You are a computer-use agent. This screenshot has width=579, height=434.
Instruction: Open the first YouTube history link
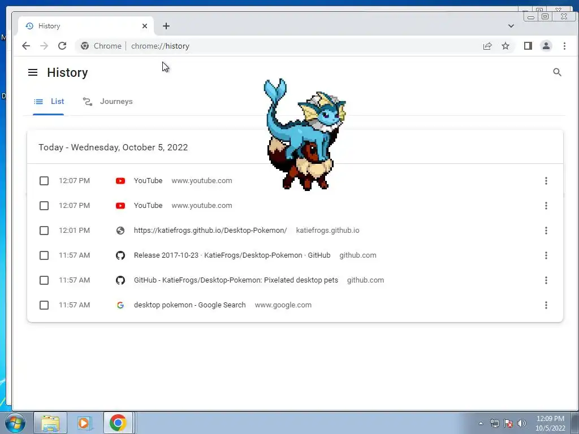148,181
